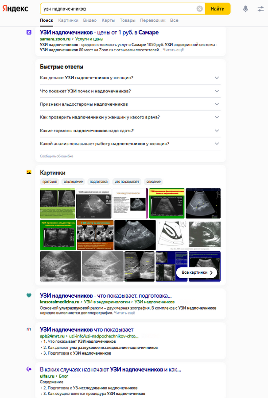Switch to the Картинки tab
This screenshot has width=268, height=398.
(x=68, y=20)
